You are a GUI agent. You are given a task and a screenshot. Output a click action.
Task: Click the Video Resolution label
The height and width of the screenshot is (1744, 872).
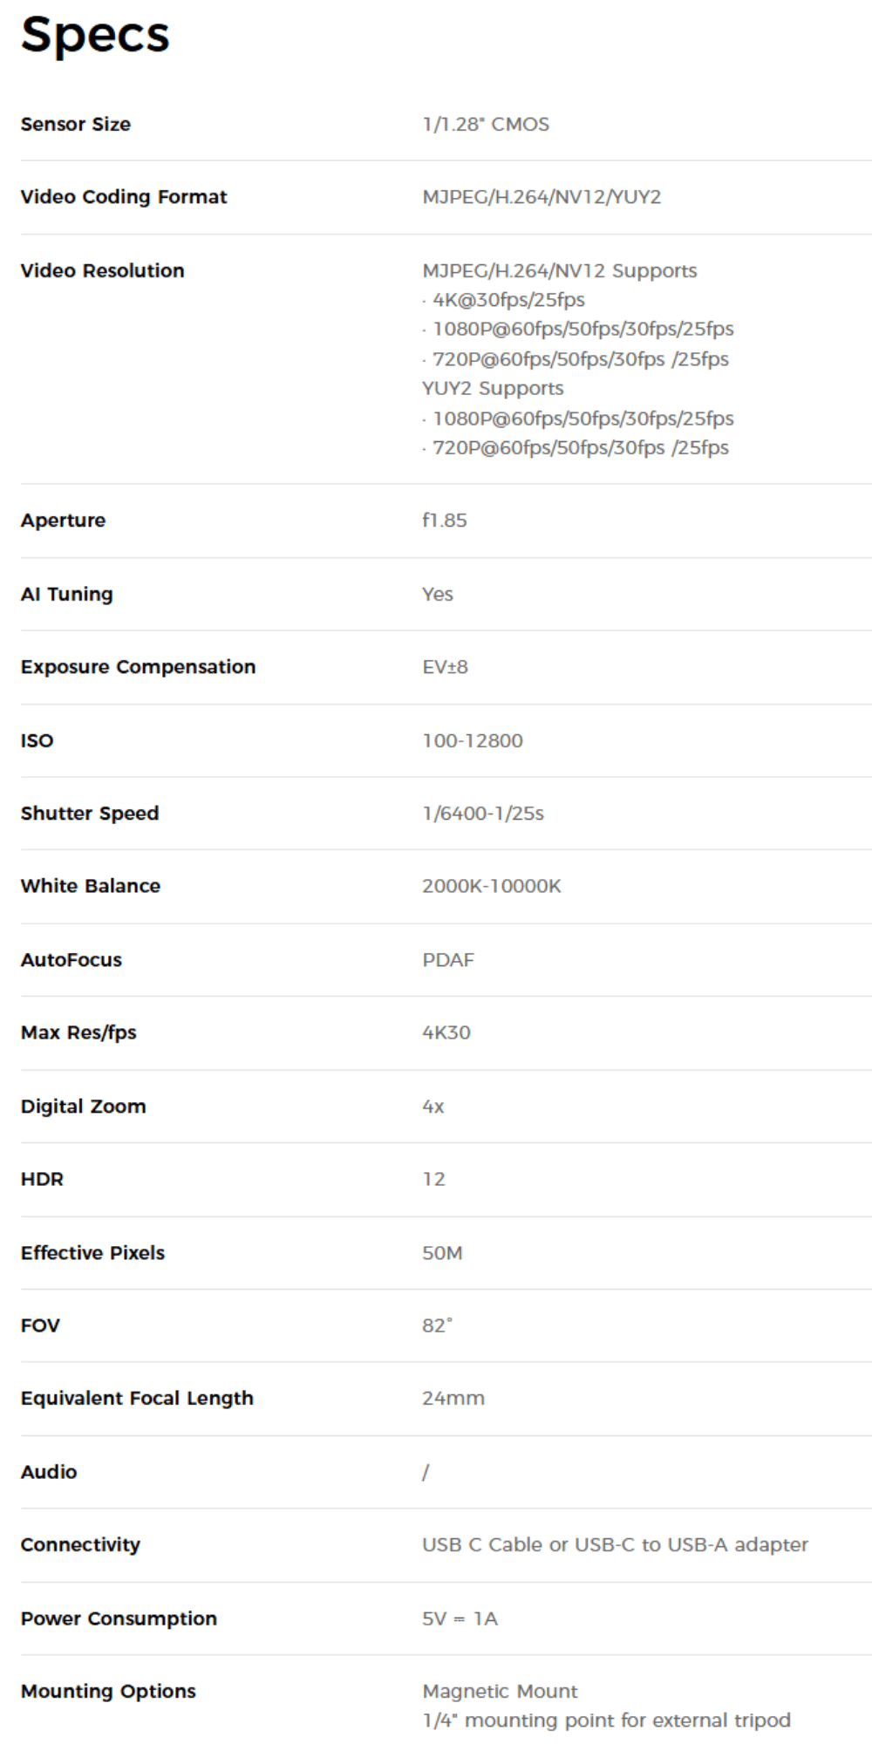coord(102,270)
